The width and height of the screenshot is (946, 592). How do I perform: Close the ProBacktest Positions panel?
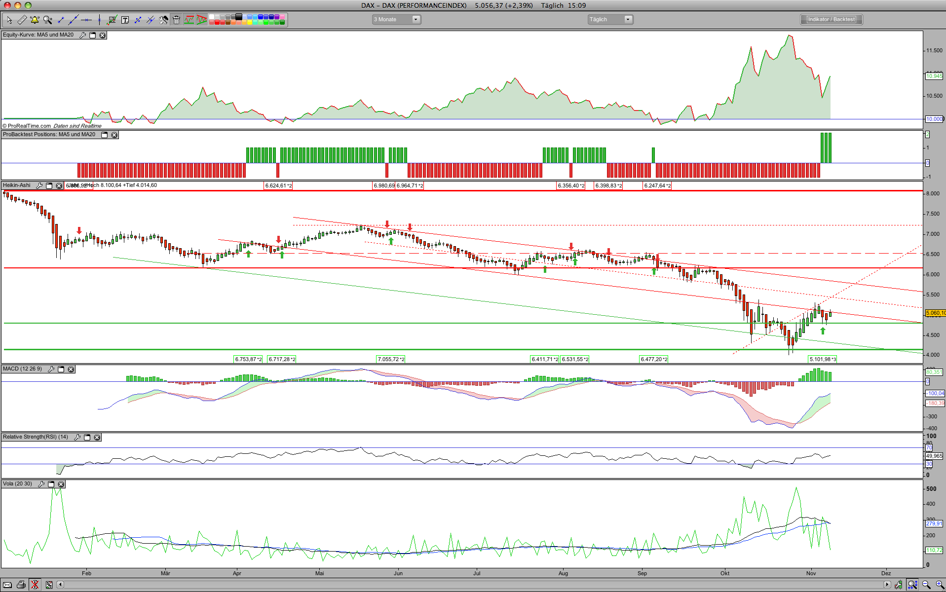(x=114, y=135)
